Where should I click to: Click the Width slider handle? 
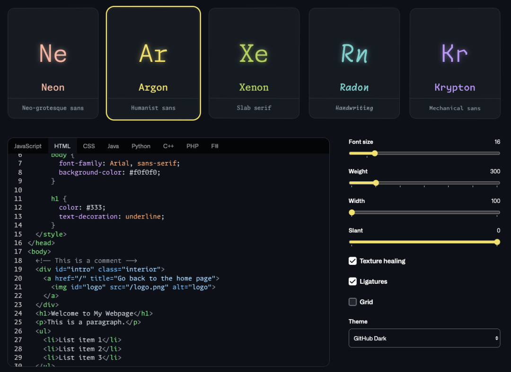(x=352, y=212)
